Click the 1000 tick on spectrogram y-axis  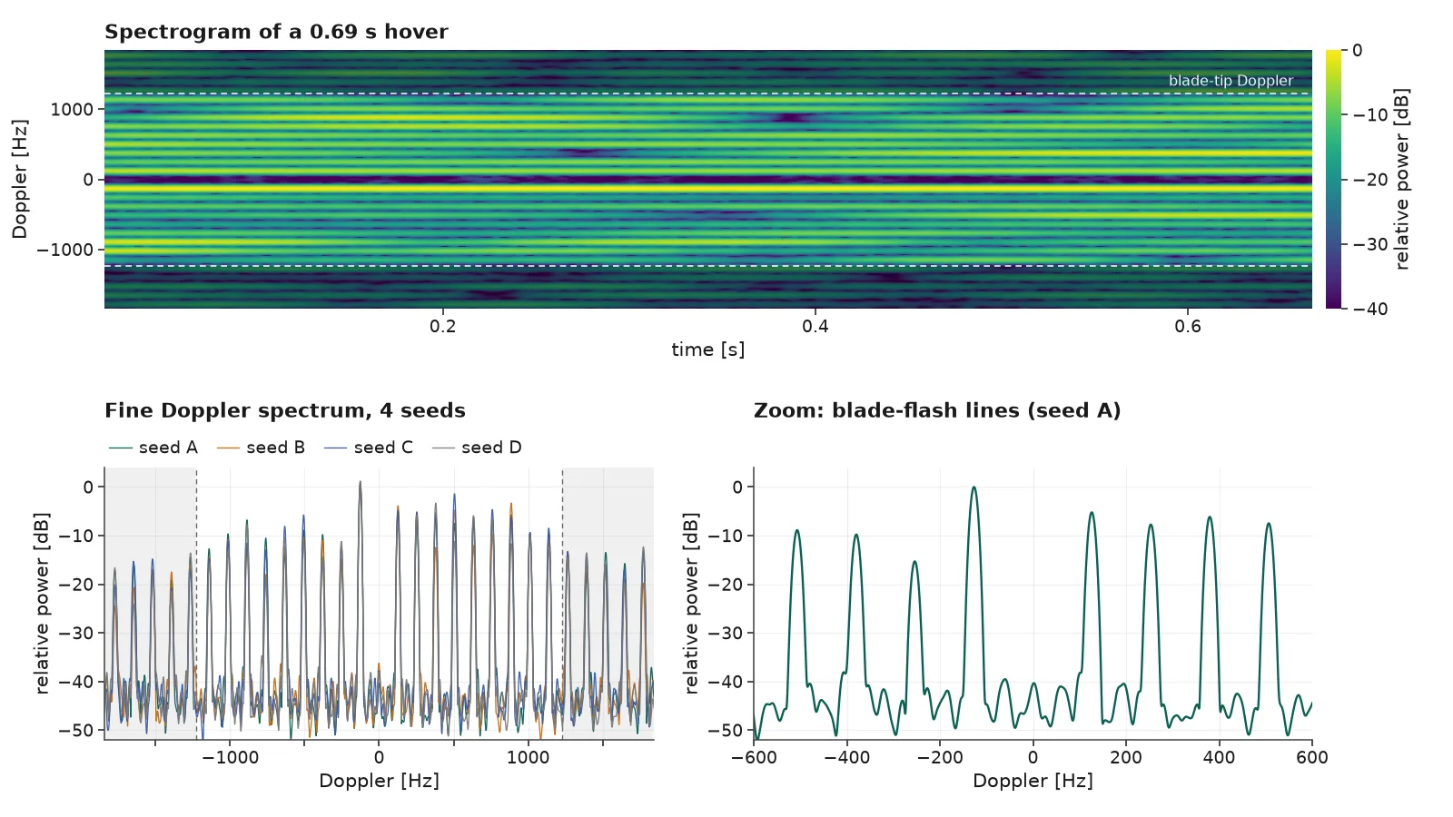point(73,109)
